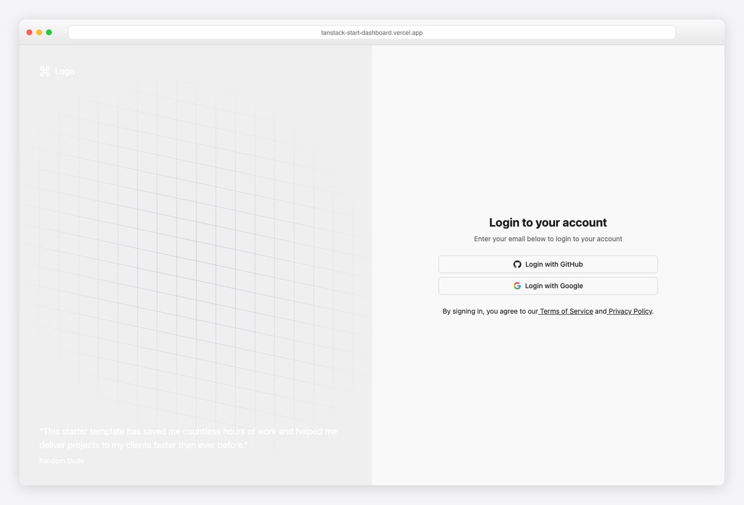744x505 pixels.
Task: Click the yellow minimize window button
Action: [39, 33]
